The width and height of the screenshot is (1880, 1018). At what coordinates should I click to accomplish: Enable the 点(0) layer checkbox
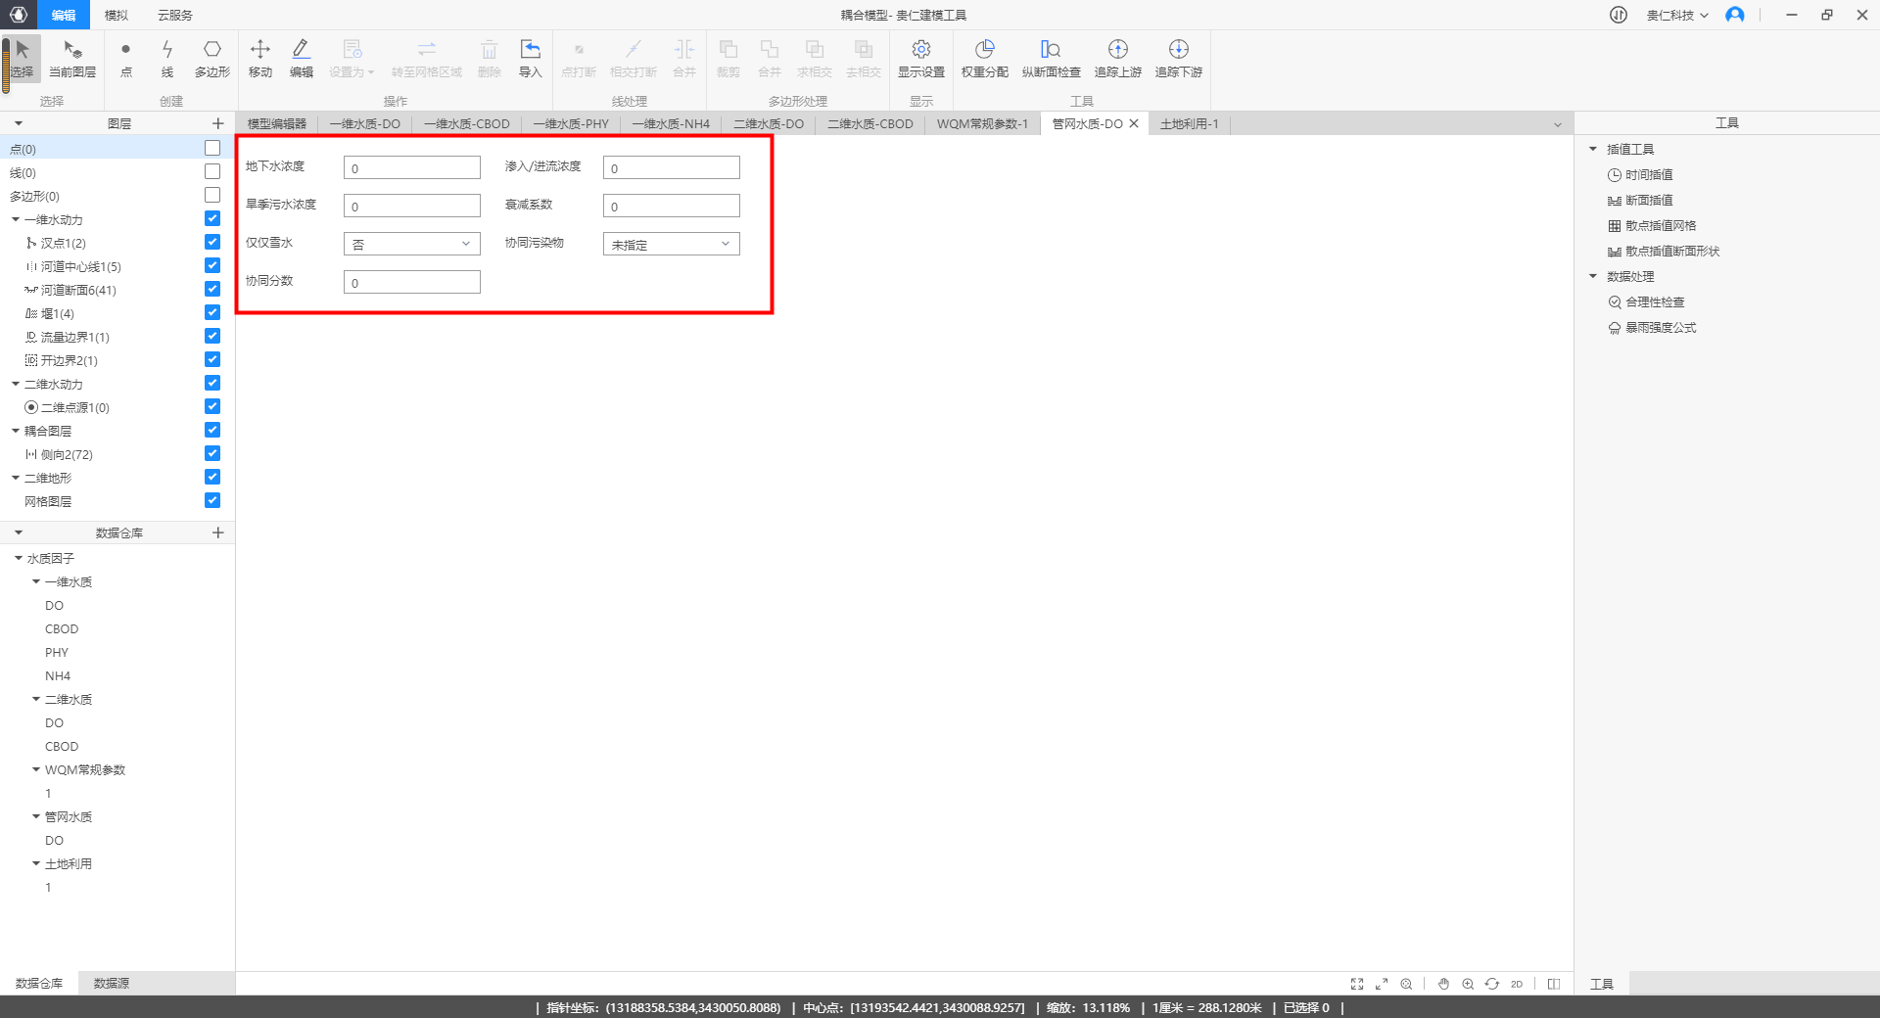[x=212, y=148]
